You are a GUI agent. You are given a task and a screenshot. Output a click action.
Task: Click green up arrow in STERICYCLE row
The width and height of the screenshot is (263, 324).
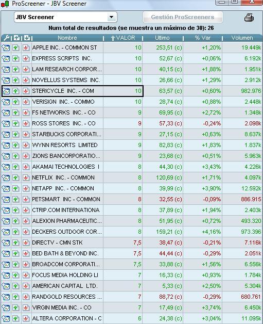pyautogui.click(x=16, y=91)
